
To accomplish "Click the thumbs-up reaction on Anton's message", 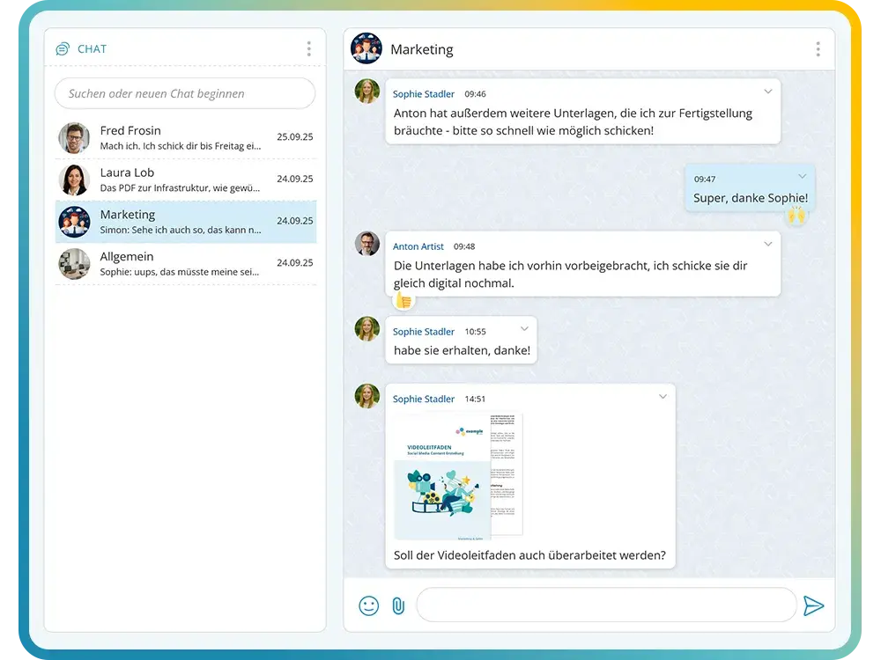I will point(403,301).
